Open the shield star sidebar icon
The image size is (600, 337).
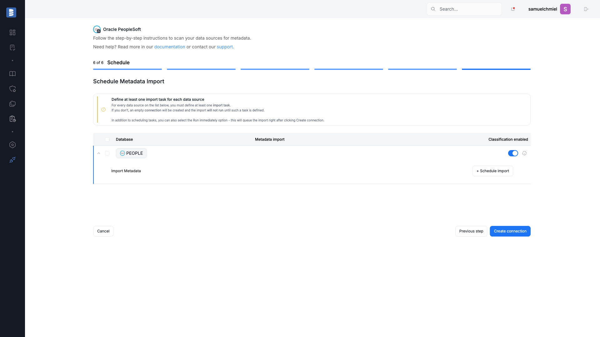click(x=12, y=89)
